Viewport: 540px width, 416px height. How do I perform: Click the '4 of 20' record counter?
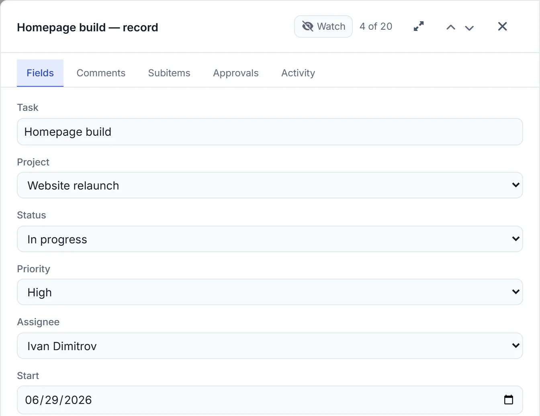tap(376, 27)
